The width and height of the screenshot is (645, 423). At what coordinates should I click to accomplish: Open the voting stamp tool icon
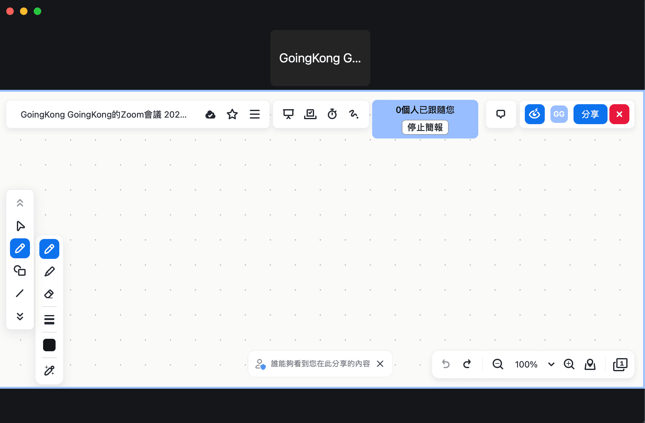coord(310,114)
